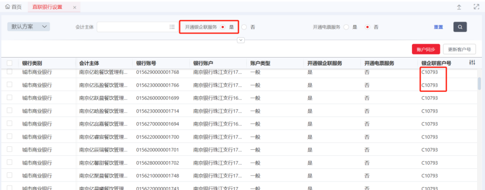Open the column settings icon in table header
This screenshot has height=190, width=485.
tap(472, 63)
